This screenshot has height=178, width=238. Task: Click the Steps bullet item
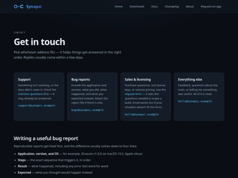coord(54,160)
